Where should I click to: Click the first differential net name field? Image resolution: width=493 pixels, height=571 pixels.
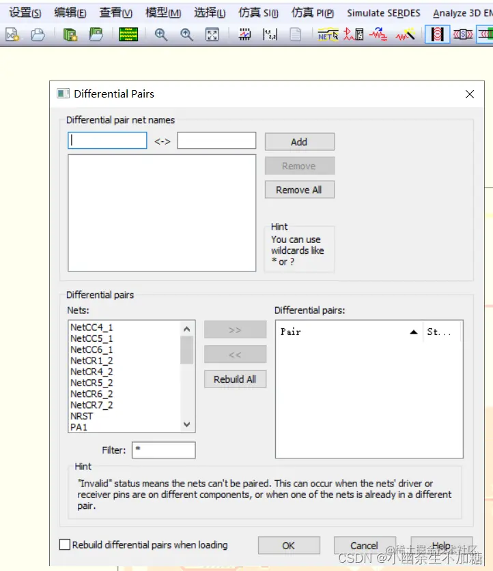point(107,141)
